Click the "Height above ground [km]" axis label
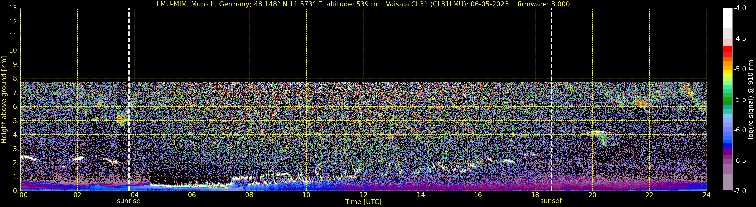The height and width of the screenshot is (207, 756). pos(4,99)
